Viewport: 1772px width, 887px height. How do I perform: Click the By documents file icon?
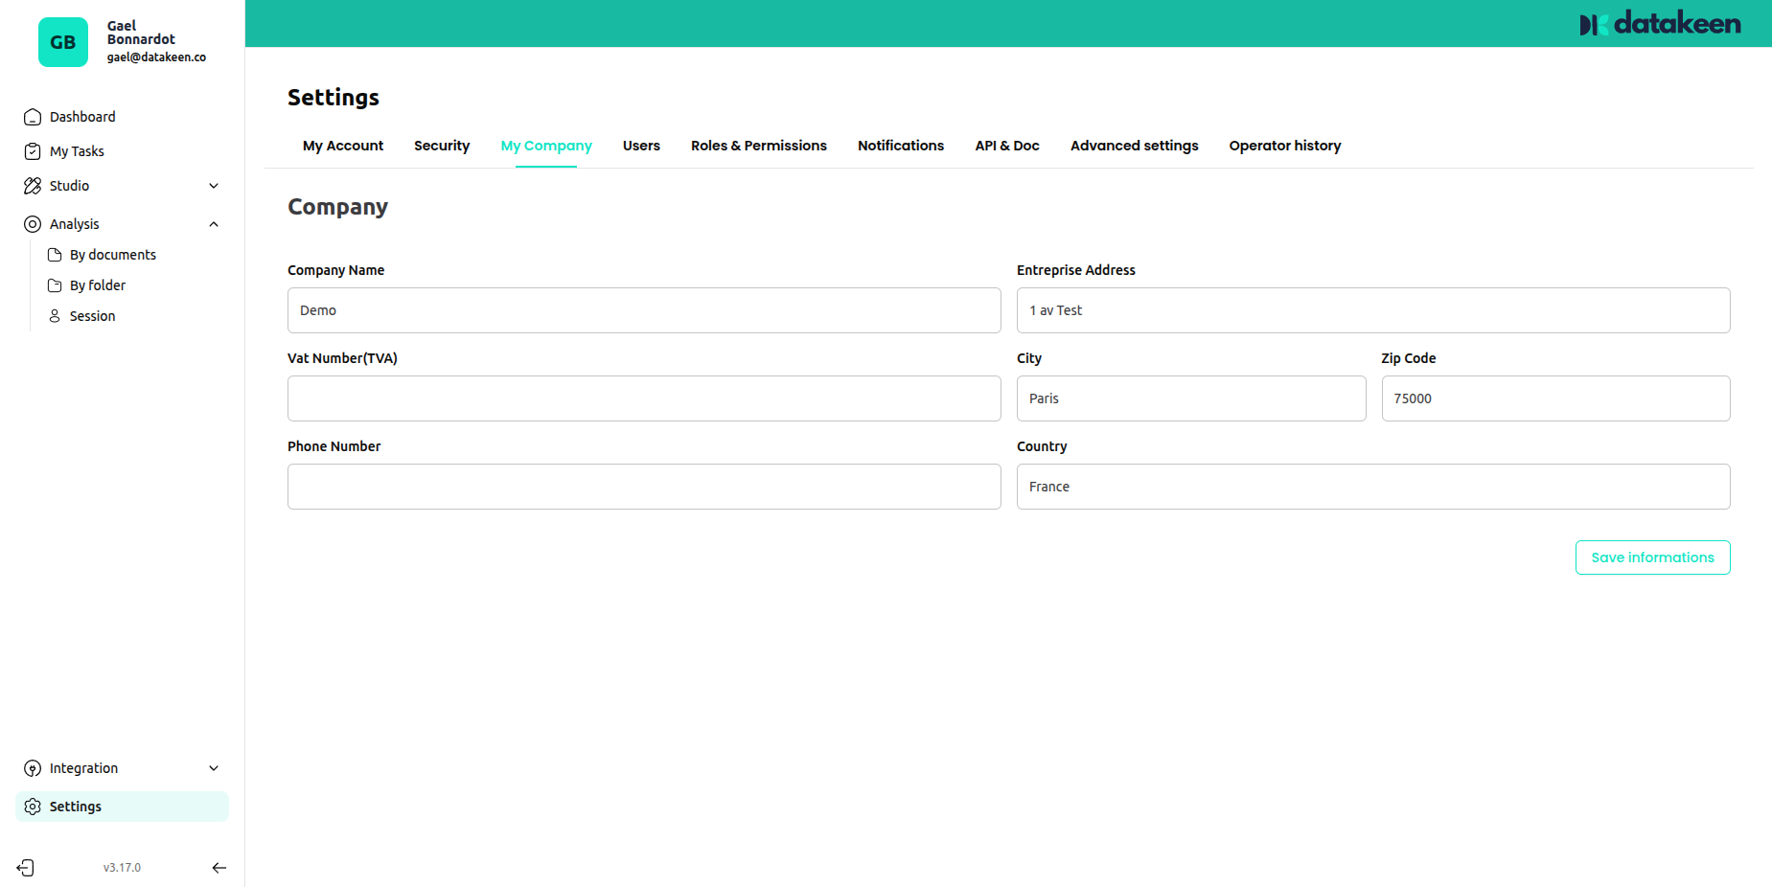55,255
